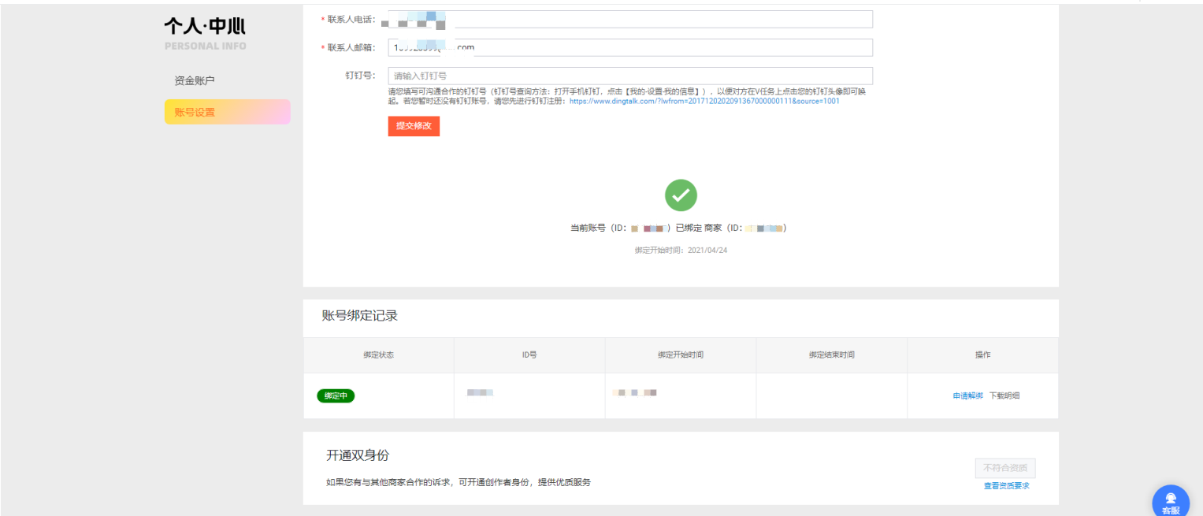This screenshot has height=516, width=1203.
Task: Click the 开通双身份 heading
Action: click(358, 455)
